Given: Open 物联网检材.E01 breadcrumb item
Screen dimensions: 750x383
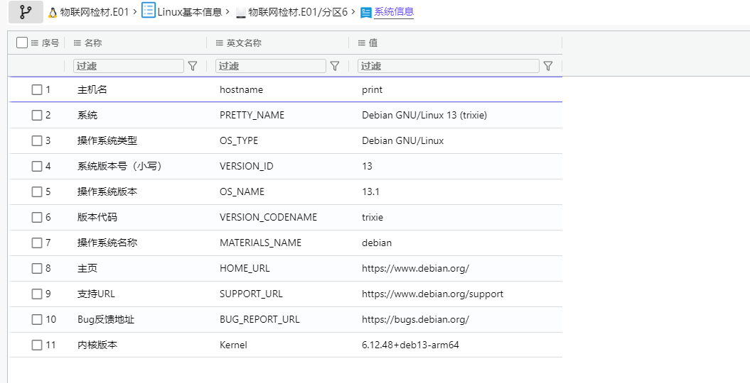Looking at the screenshot, I should [x=95, y=13].
